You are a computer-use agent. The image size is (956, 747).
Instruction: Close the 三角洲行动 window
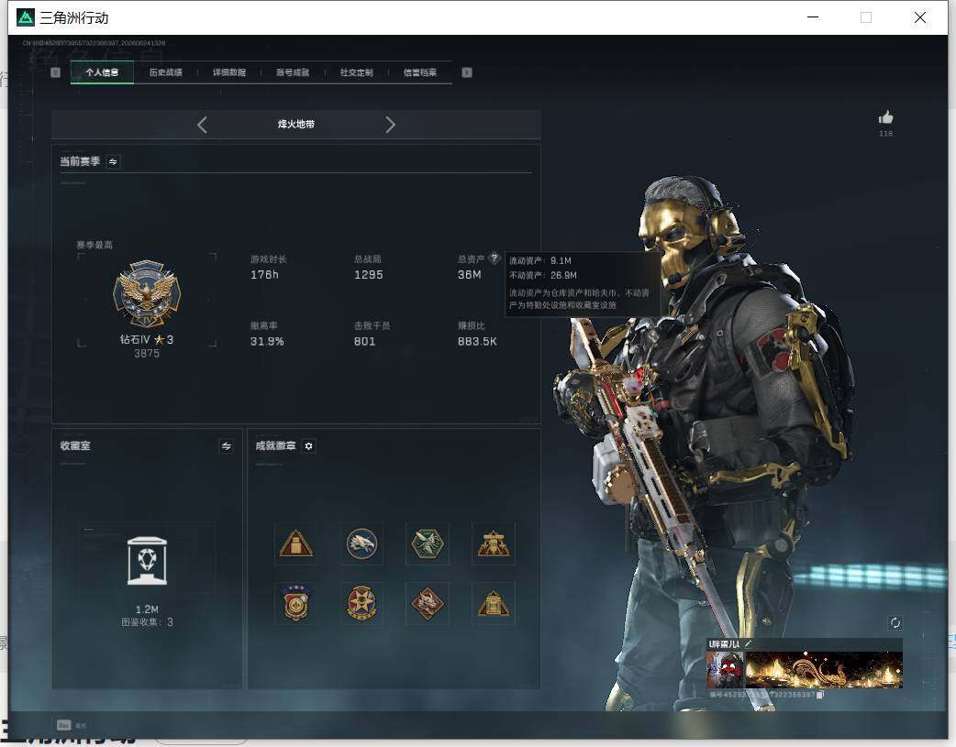920,17
